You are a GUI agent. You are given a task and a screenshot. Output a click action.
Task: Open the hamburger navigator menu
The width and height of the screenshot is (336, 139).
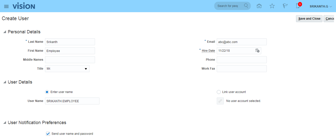[6, 6]
